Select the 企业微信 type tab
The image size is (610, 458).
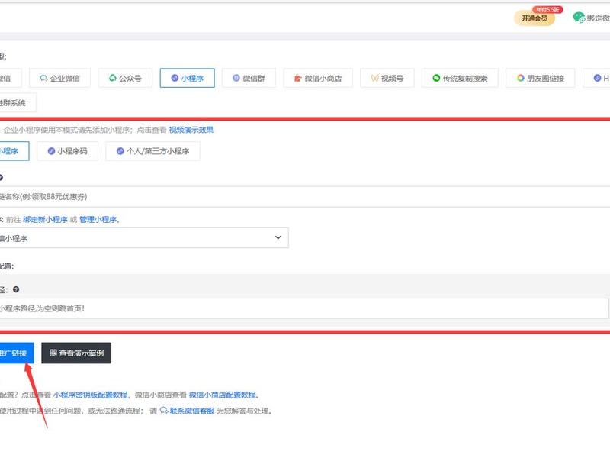click(60, 79)
